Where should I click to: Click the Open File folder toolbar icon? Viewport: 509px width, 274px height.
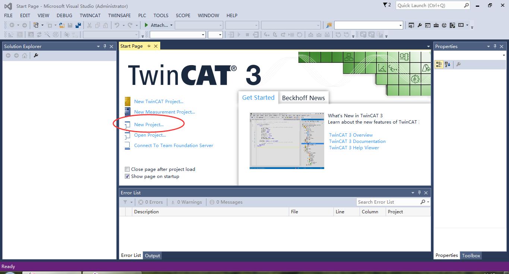[x=62, y=25]
